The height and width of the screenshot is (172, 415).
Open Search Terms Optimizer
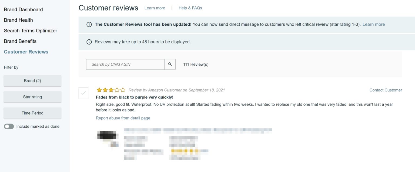point(30,31)
